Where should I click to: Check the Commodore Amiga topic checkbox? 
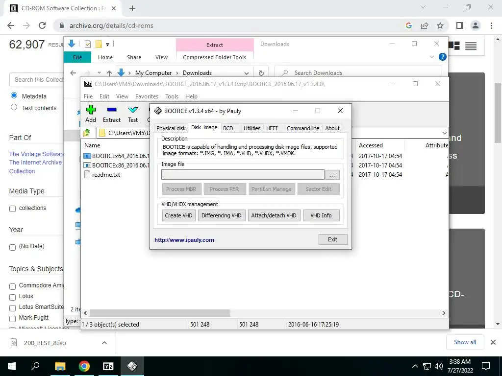click(12, 286)
